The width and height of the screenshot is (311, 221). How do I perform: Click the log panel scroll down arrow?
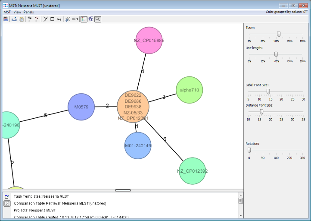click(241, 215)
